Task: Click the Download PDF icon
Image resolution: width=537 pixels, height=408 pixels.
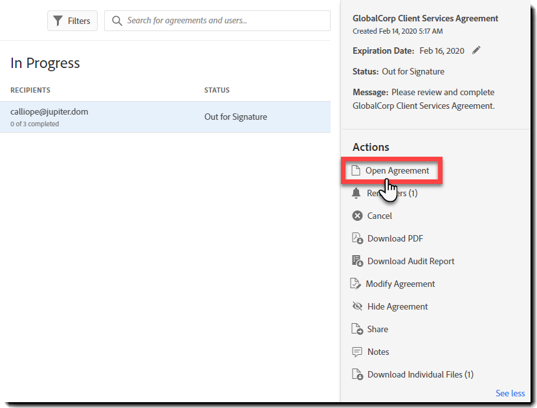Action: (357, 238)
